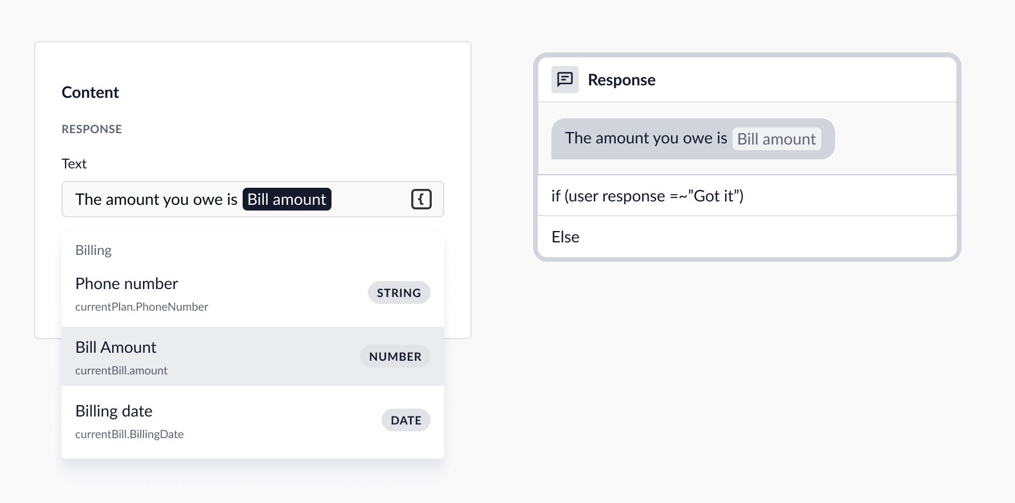Click the Response chat bubble icon
The image size is (1015, 503).
pyautogui.click(x=564, y=80)
